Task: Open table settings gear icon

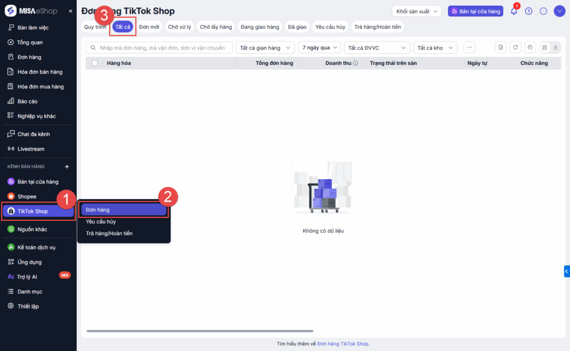Action: click(x=530, y=47)
